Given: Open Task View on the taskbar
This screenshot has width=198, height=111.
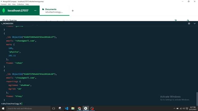Looking at the screenshot, I should pyautogui.click(x=54, y=108).
